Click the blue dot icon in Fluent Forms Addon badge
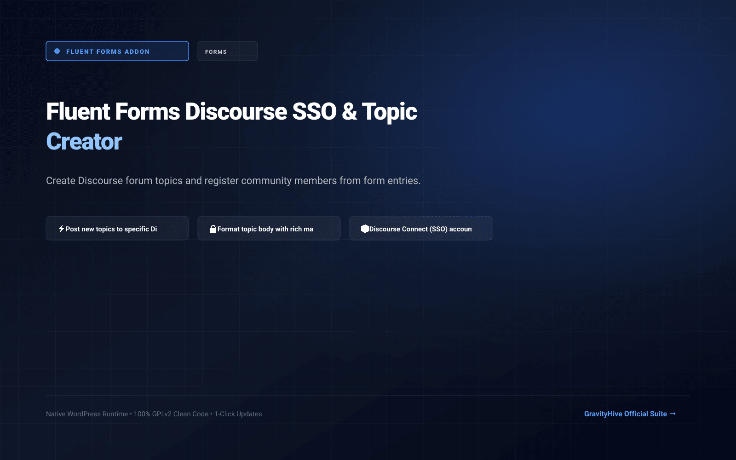The height and width of the screenshot is (460, 736). tap(57, 51)
